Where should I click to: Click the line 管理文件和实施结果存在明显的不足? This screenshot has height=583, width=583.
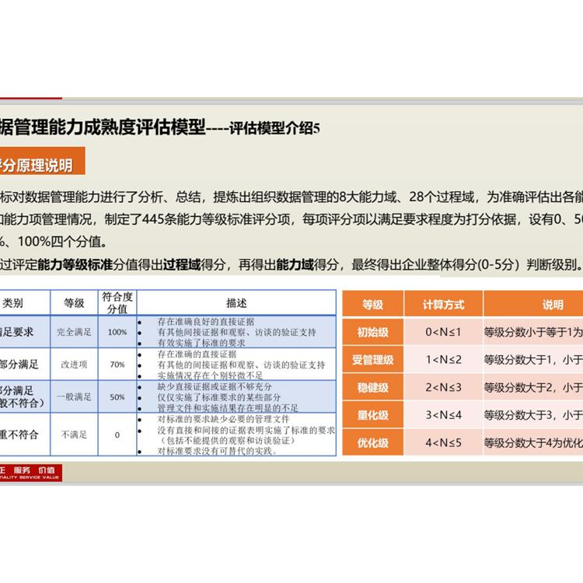click(228, 408)
